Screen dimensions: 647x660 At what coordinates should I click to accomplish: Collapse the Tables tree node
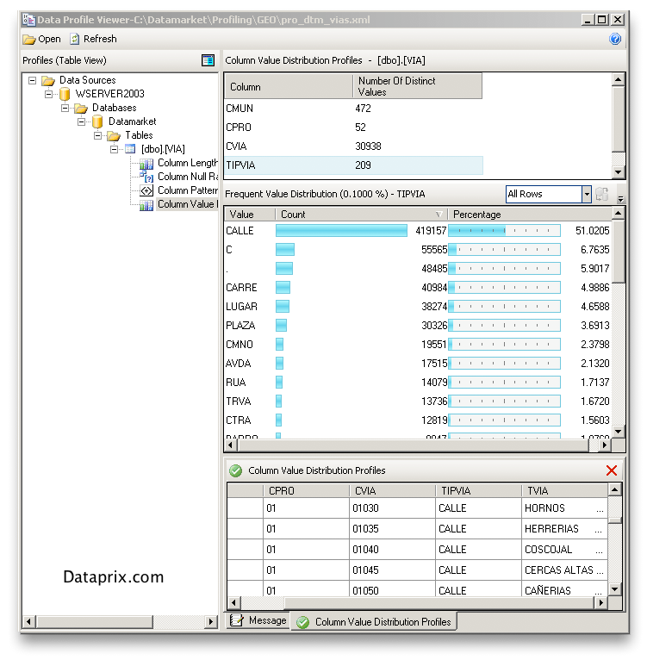click(x=97, y=135)
